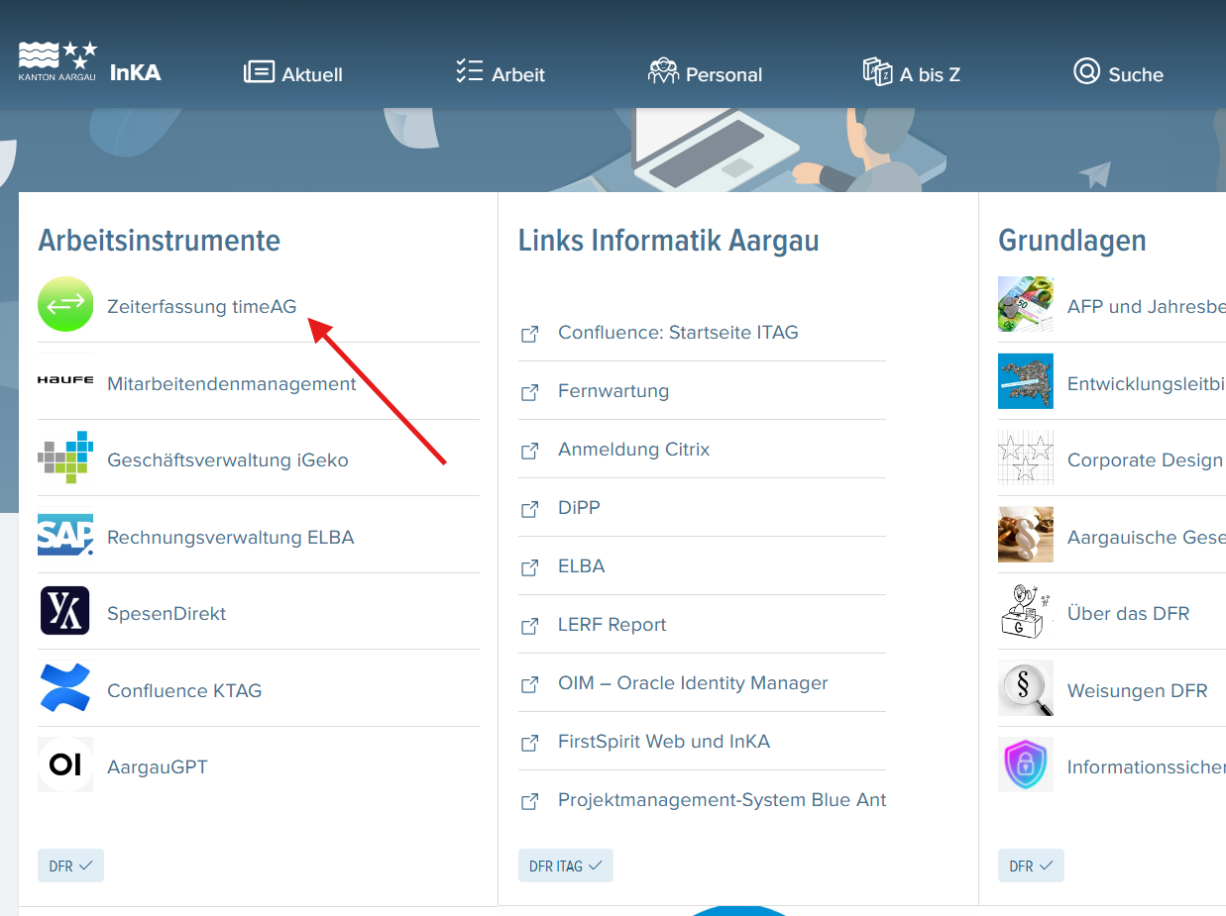Click the iGeko pixel squares icon
1226x916 pixels.
click(65, 458)
